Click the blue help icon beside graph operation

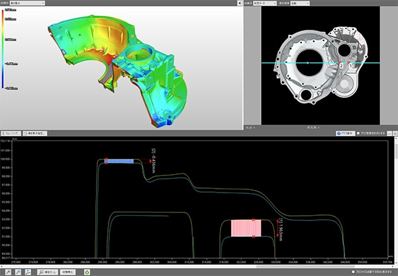coord(340,132)
